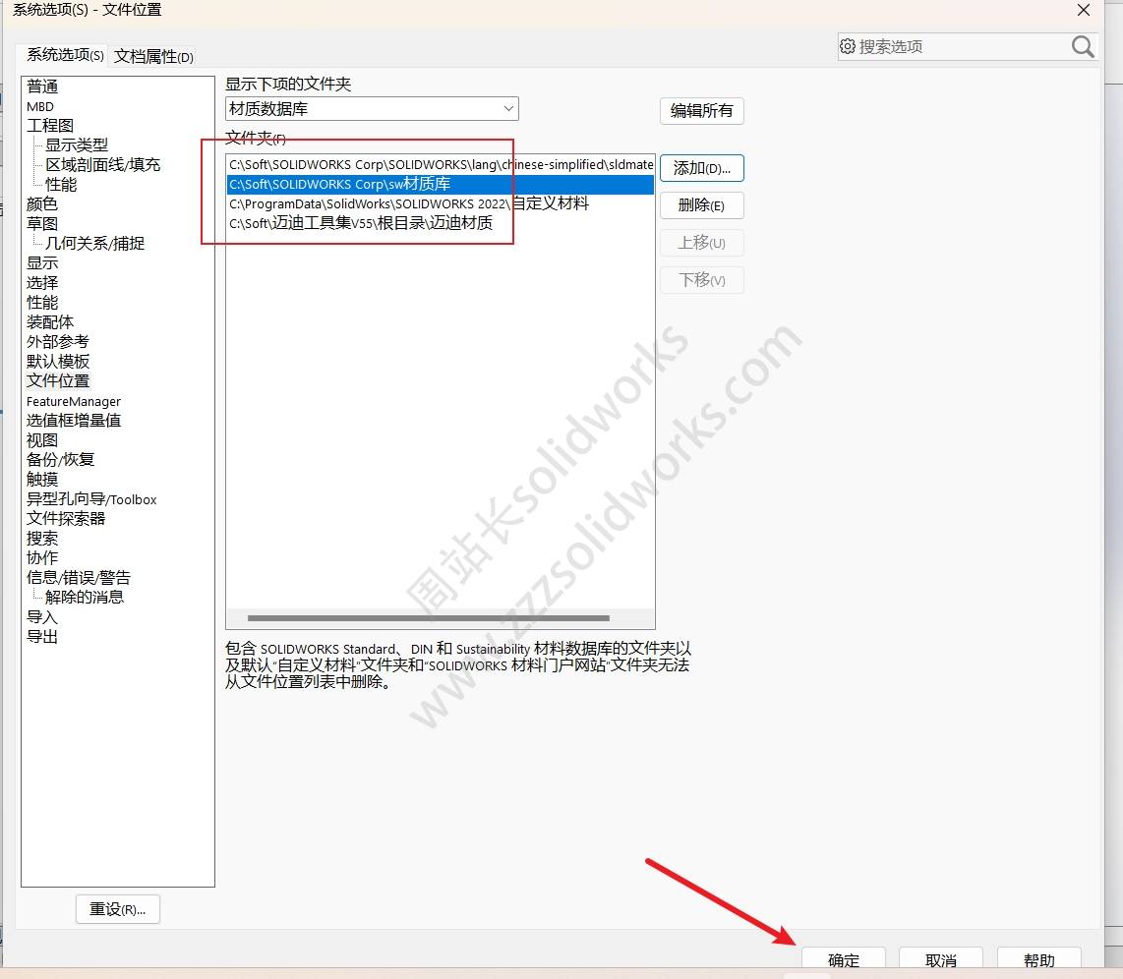
Task: Choose the 迈迪材质 folder path entry
Action: coord(361,223)
